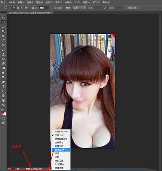
Task: Open the 视图(V) menu
Action: 86,2
